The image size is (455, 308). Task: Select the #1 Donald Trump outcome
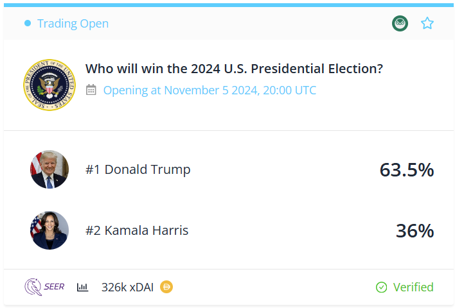coord(138,169)
